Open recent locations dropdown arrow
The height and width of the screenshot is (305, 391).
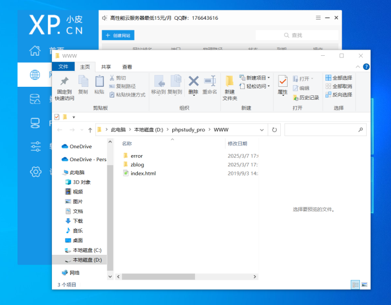tap(82, 130)
